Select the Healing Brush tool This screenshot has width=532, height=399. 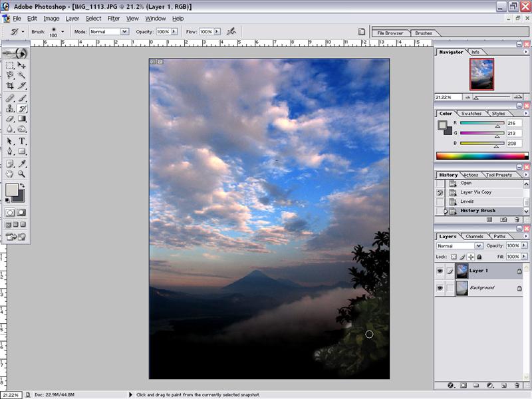tap(10, 98)
